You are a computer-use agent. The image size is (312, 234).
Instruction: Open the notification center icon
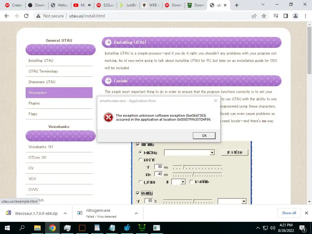pyautogui.click(x=303, y=228)
